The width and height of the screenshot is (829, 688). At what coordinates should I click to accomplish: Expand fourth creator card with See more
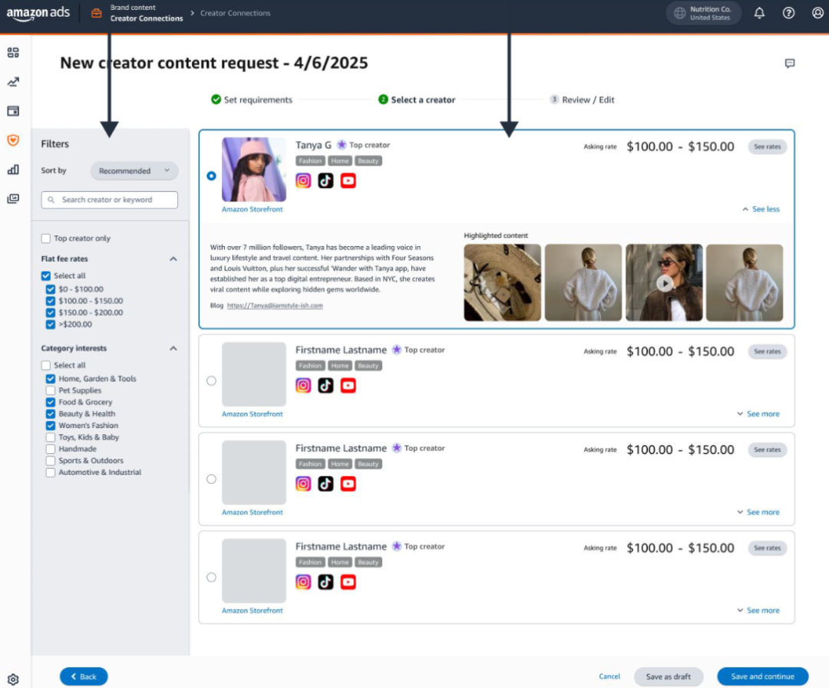pyautogui.click(x=758, y=611)
